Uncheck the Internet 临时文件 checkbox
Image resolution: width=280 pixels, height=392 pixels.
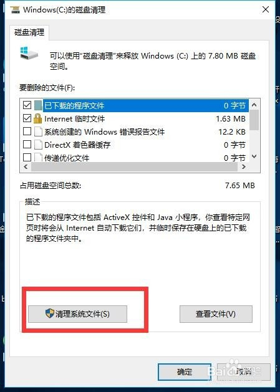pyautogui.click(x=27, y=118)
